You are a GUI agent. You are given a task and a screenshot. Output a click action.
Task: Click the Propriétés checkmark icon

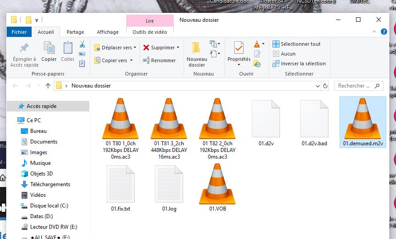tap(239, 48)
